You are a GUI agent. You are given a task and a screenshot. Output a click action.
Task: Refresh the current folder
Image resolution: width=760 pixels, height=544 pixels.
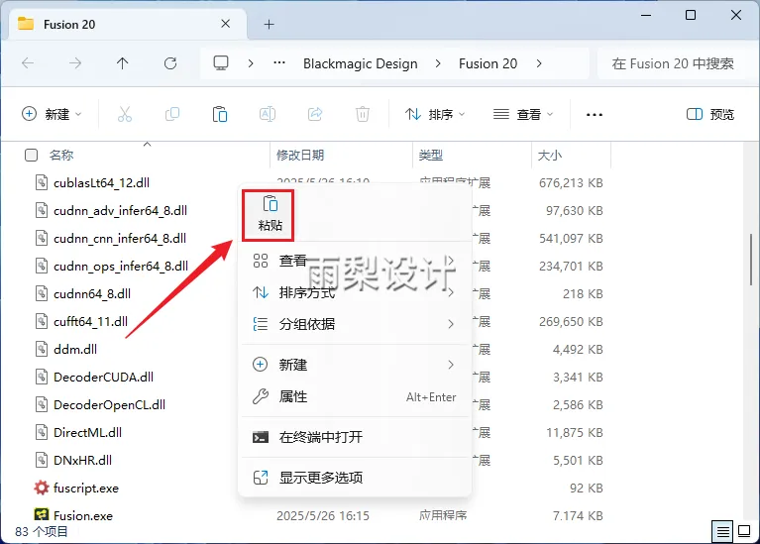pyautogui.click(x=170, y=63)
